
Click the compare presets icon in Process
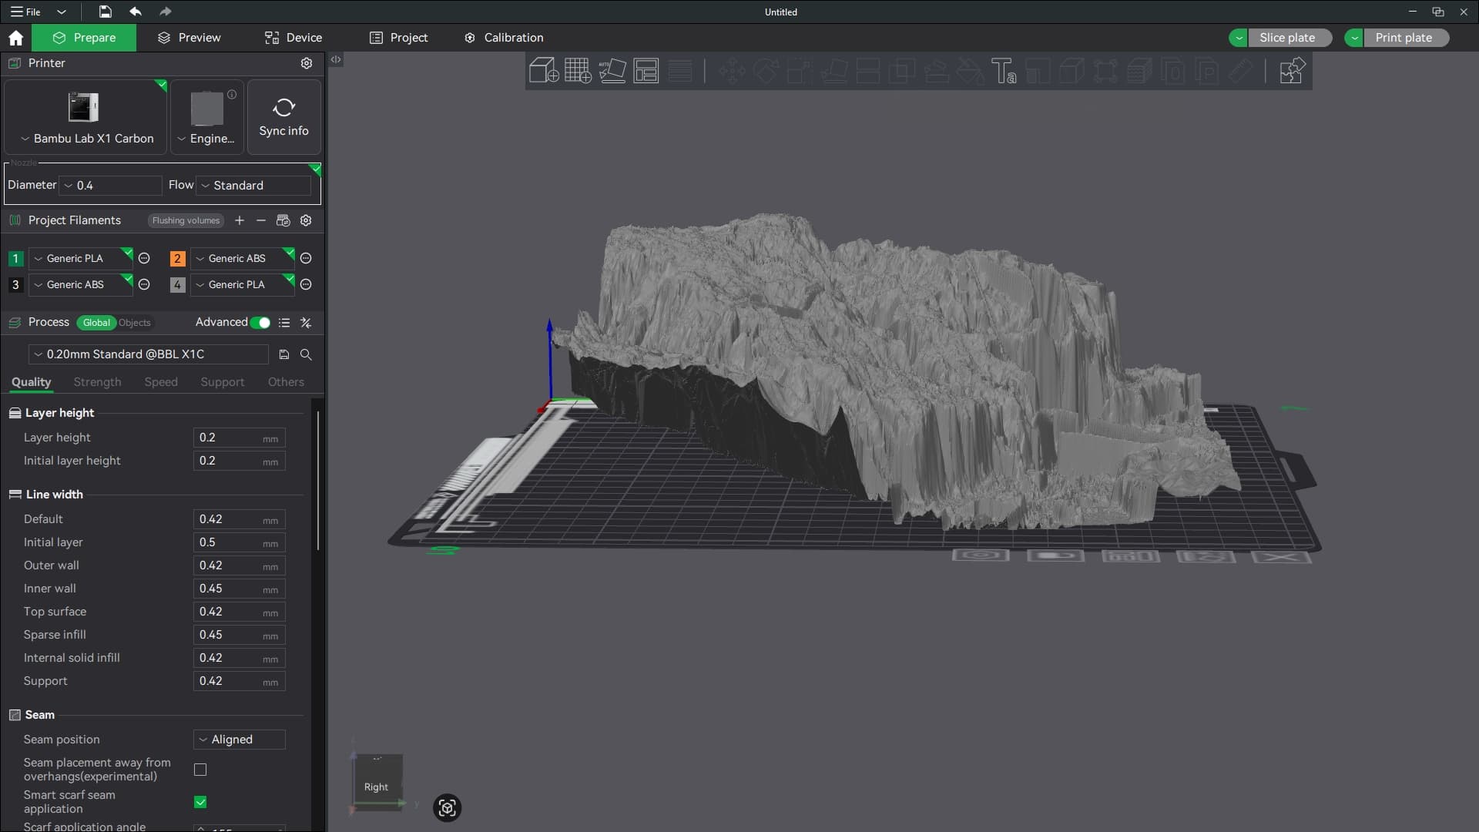tap(306, 323)
